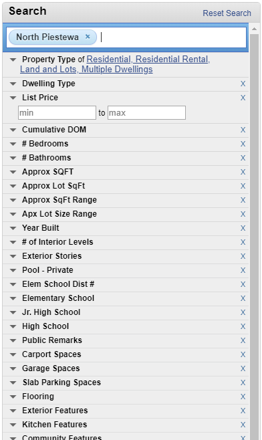Expand the Dwelling Type criterion arrow
The width and height of the screenshot is (262, 440).
[x=13, y=84]
